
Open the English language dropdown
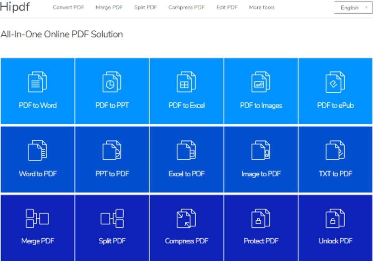point(354,8)
